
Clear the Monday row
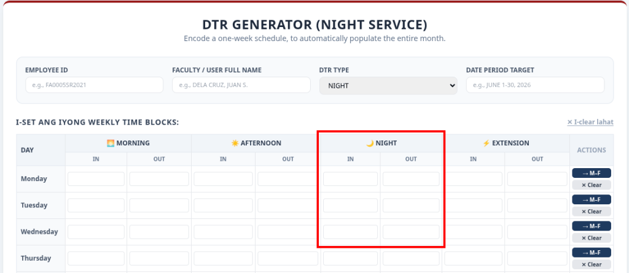[592, 185]
